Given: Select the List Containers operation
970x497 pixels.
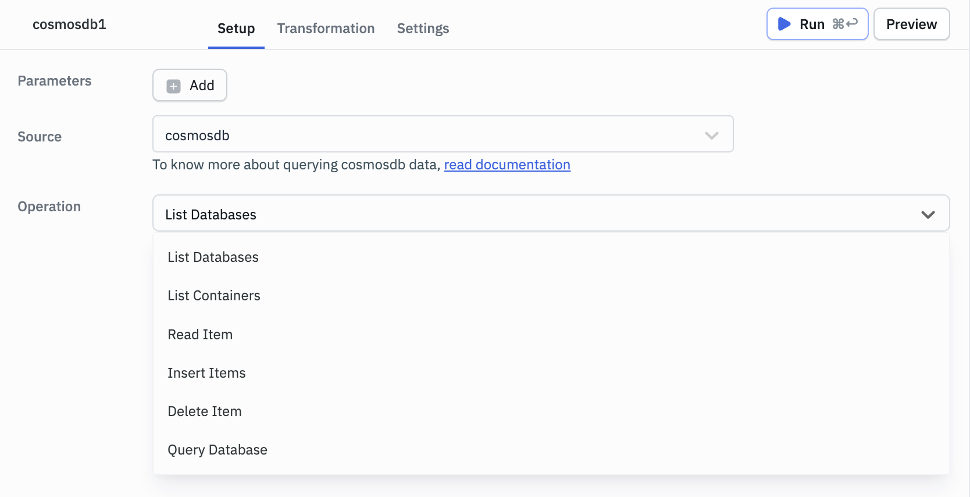Looking at the screenshot, I should point(214,296).
